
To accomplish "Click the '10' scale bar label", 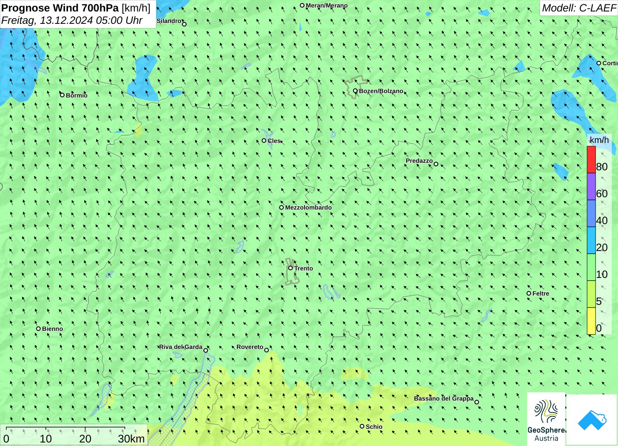I will pos(46,439).
